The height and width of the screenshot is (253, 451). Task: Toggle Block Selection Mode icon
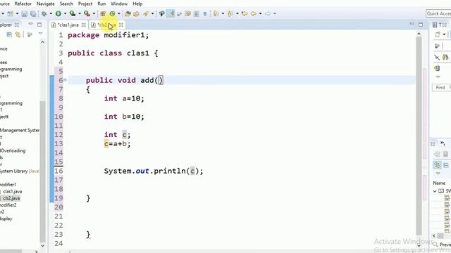197,13
